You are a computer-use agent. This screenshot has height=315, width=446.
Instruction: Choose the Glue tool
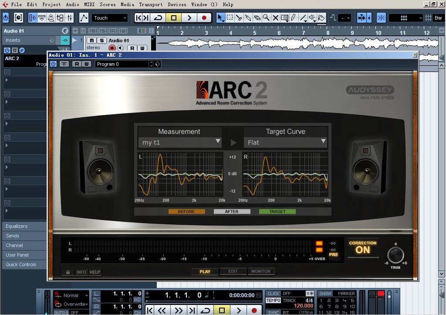click(248, 17)
